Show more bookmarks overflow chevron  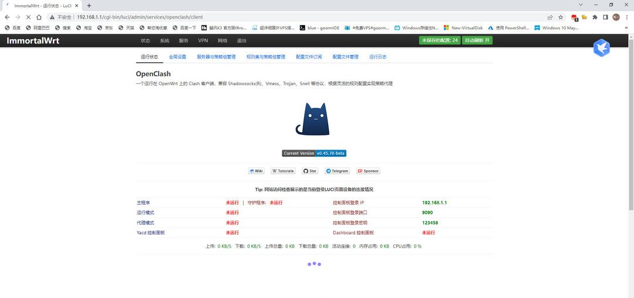tap(628, 28)
